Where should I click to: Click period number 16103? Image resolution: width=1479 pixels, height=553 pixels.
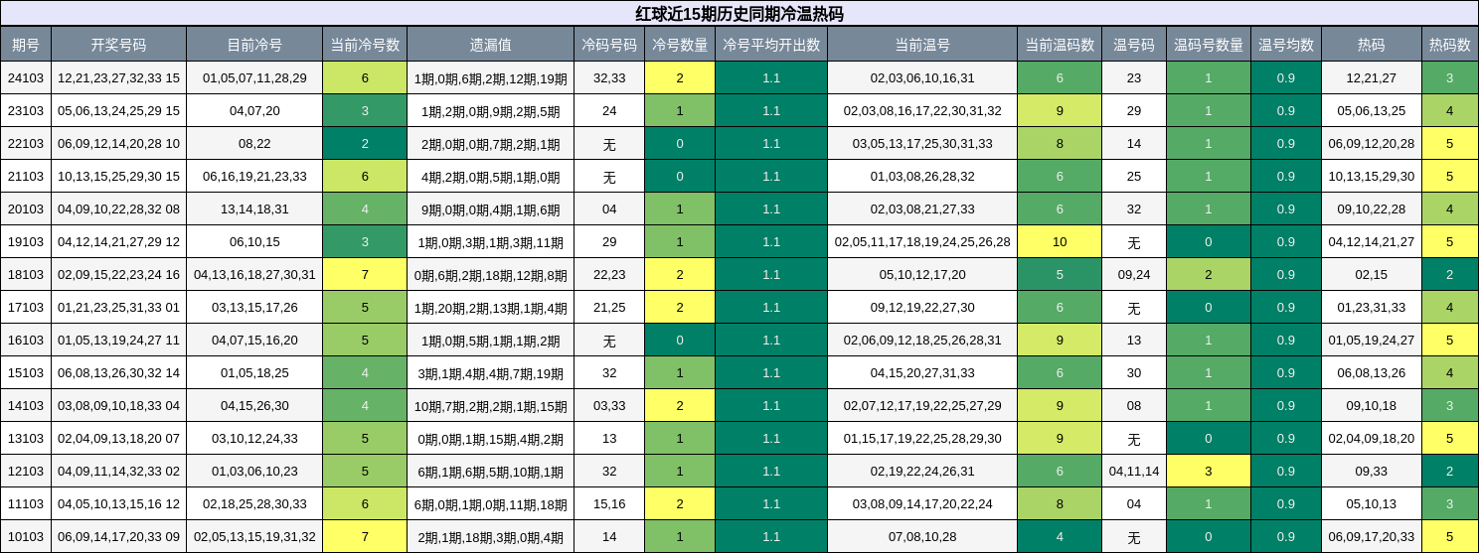click(26, 341)
